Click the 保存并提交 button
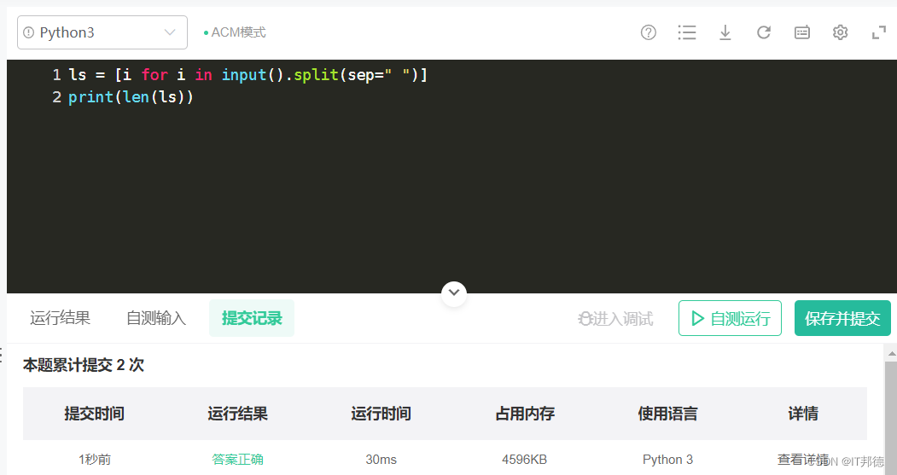Screen dimensions: 897x475 [842, 318]
